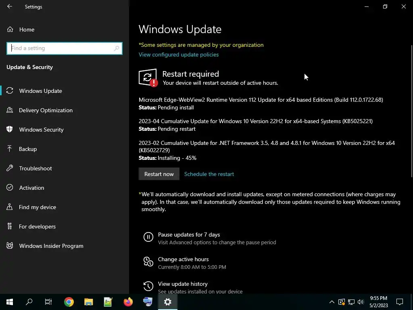Open Change active hours

click(x=183, y=259)
